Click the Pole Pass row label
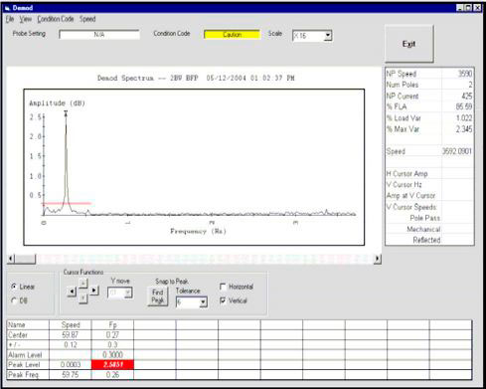 425,218
